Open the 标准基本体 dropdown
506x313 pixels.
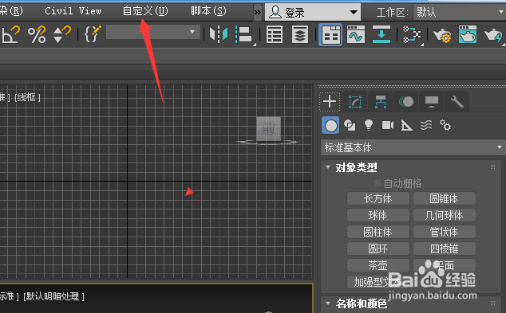[413, 147]
